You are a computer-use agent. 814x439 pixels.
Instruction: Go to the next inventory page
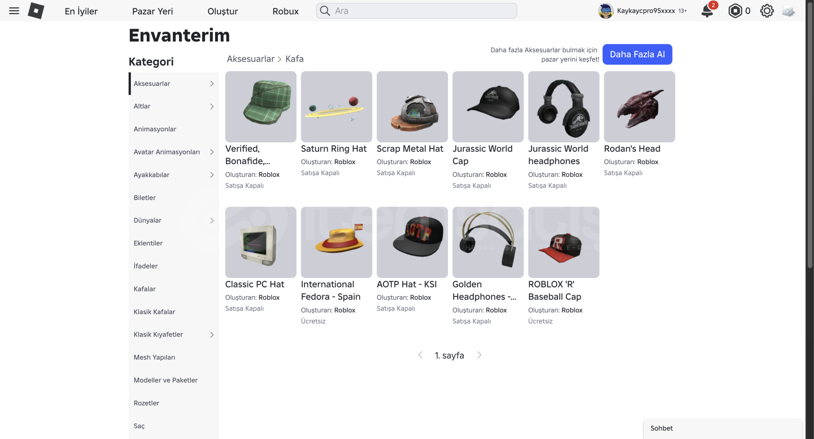coord(479,355)
